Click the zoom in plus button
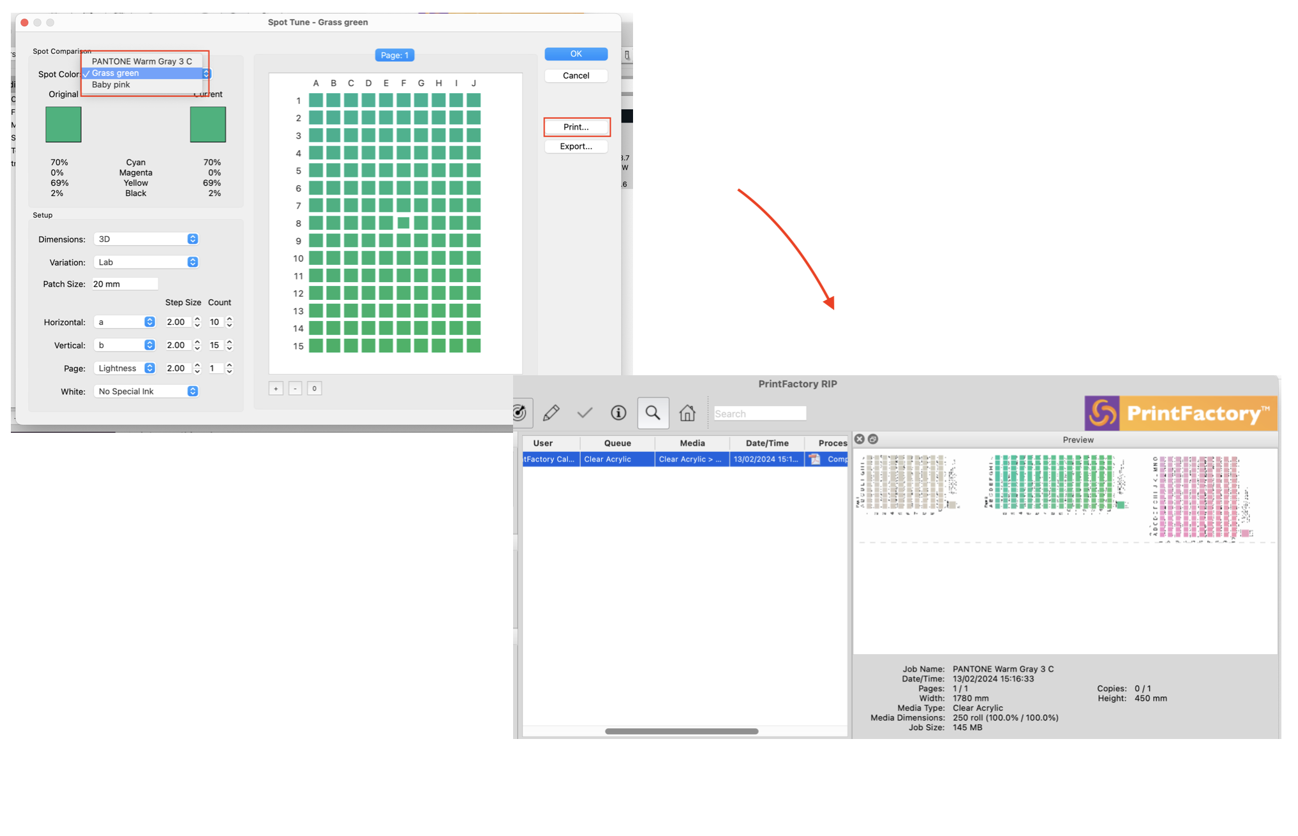Screen dimensions: 1298x836 (276, 388)
